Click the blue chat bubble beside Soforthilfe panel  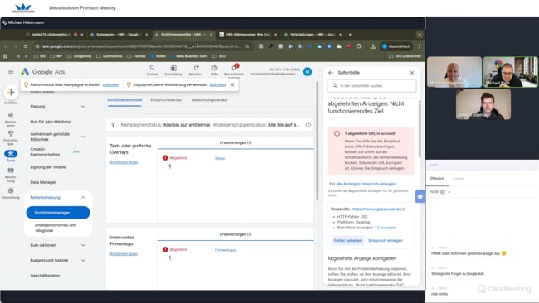[420, 197]
